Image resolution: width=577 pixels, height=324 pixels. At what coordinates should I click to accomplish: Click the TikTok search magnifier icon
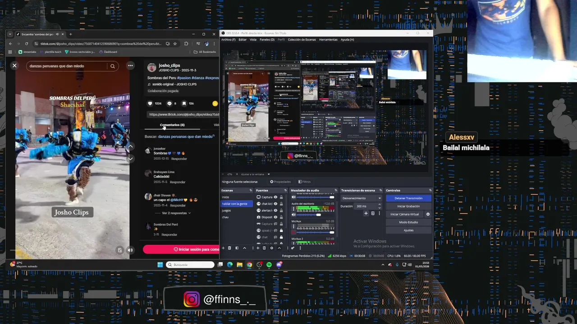click(x=113, y=66)
